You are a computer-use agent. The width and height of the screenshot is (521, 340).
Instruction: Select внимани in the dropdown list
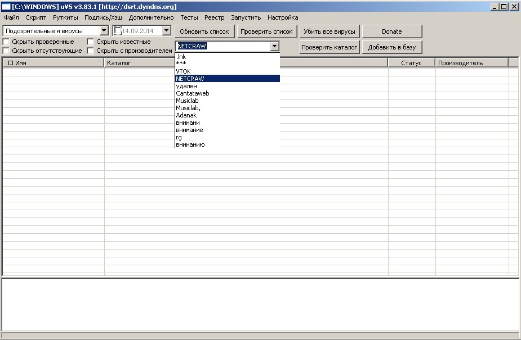click(228, 123)
